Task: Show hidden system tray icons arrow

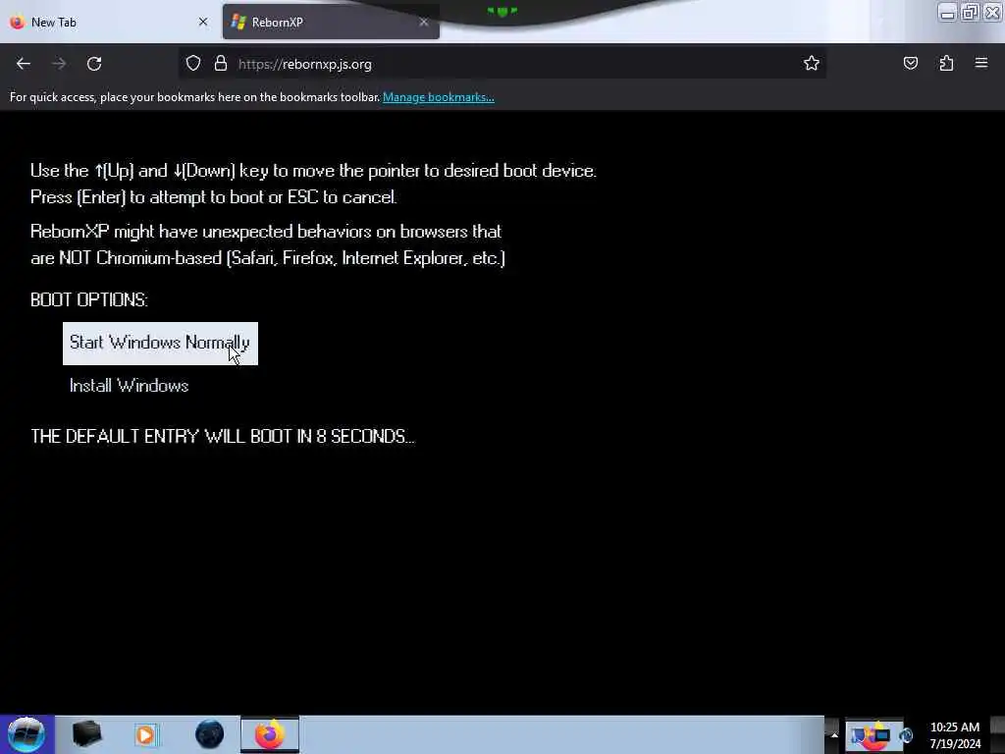Action: point(834,734)
